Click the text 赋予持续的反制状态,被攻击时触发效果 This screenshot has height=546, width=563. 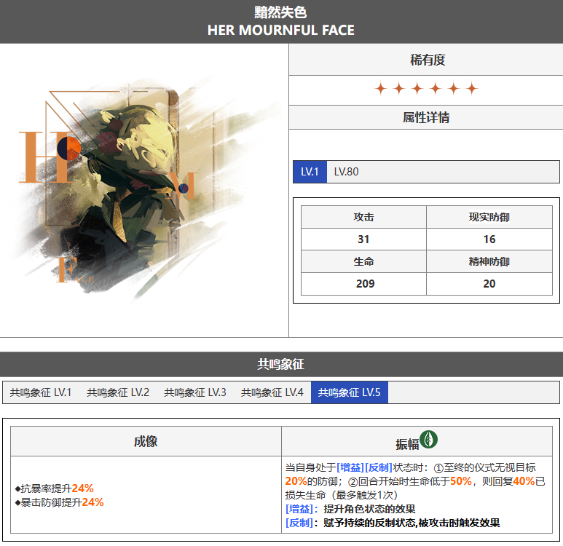click(412, 523)
